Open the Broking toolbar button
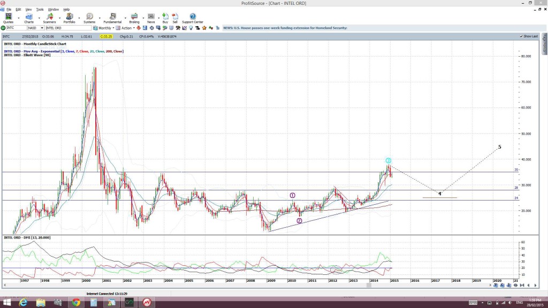The height and width of the screenshot is (308, 548). click(134, 18)
